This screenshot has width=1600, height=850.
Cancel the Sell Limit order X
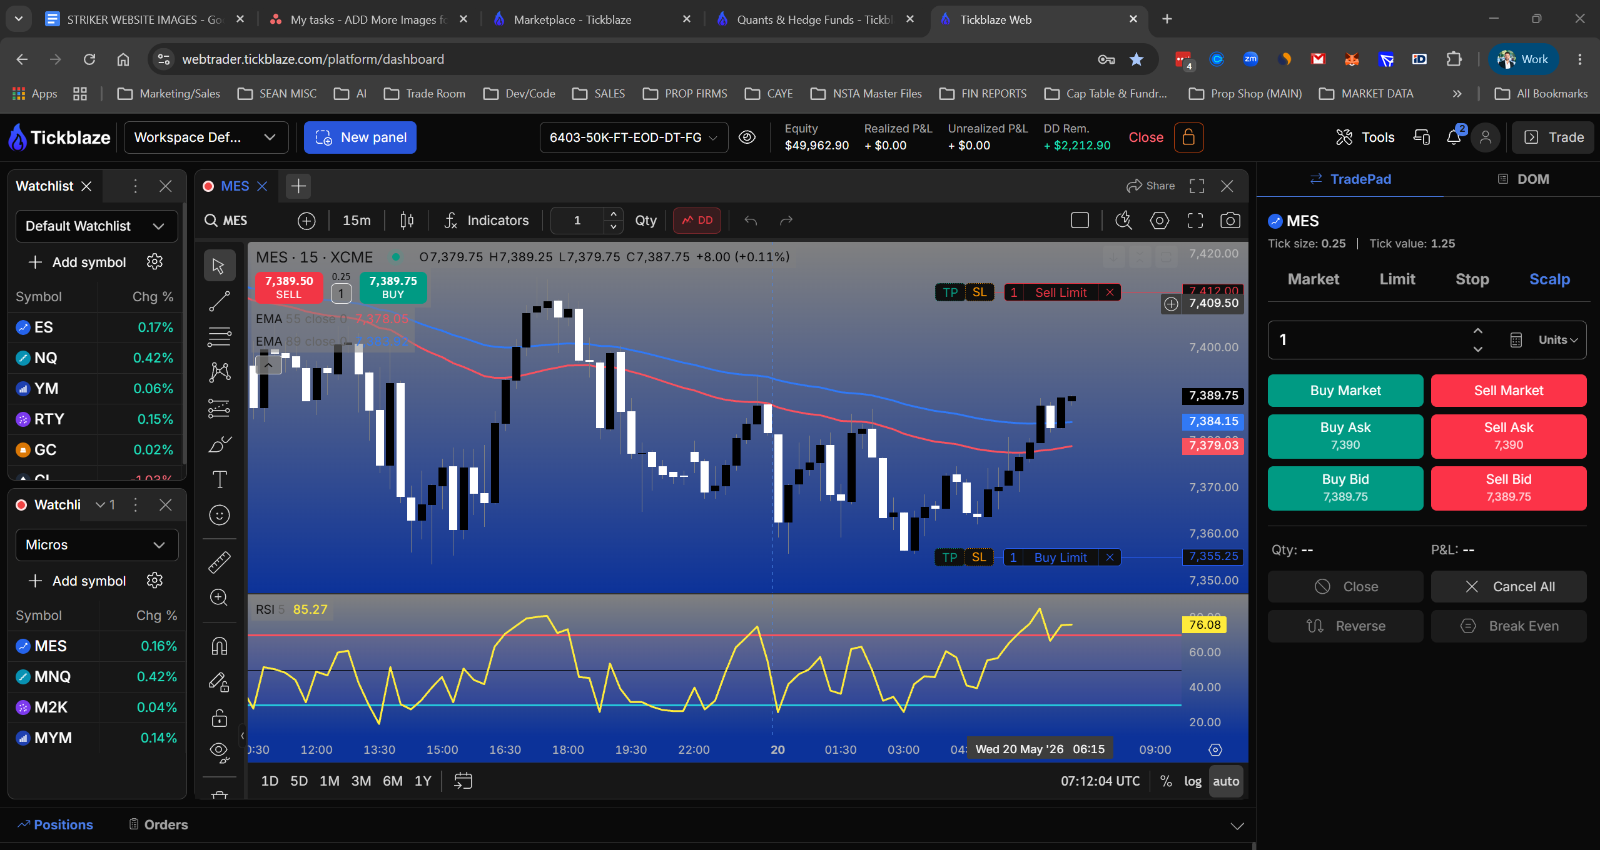coord(1110,292)
